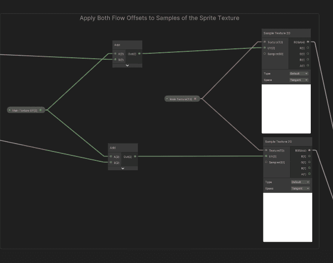Open Space dropdown on upper Sample Texture 2D

[x=299, y=80]
